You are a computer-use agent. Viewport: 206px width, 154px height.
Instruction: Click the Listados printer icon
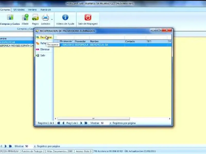(x=45, y=17)
